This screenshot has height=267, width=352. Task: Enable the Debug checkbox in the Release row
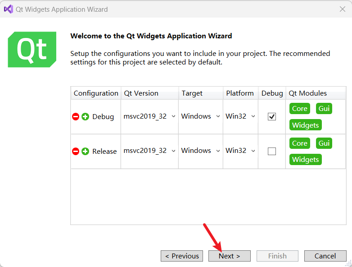[x=271, y=152]
